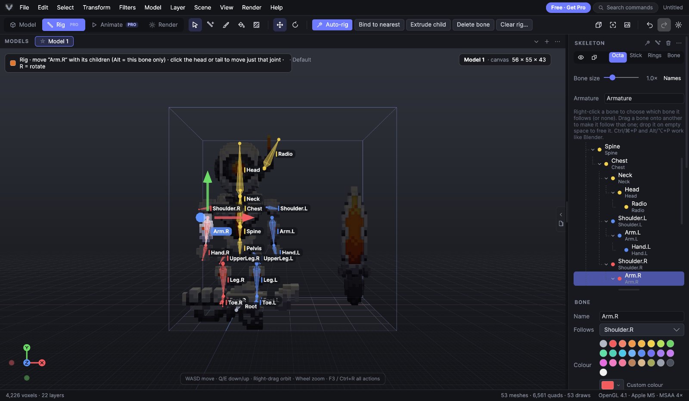Select the weight paint brush tool
Screen dimensions: 689x401
coord(226,25)
